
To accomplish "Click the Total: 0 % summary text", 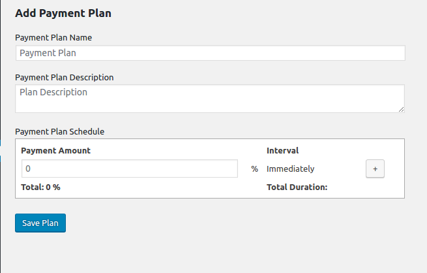I will coord(40,187).
